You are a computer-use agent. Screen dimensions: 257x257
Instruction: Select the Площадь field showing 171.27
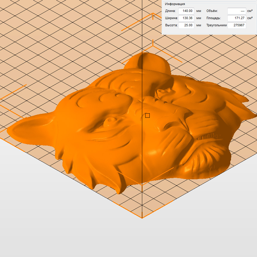(237, 18)
